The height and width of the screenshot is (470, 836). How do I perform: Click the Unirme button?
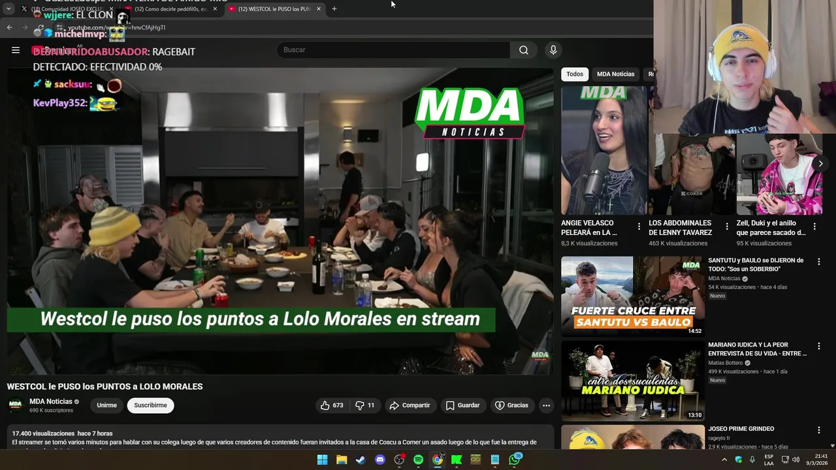click(x=106, y=405)
